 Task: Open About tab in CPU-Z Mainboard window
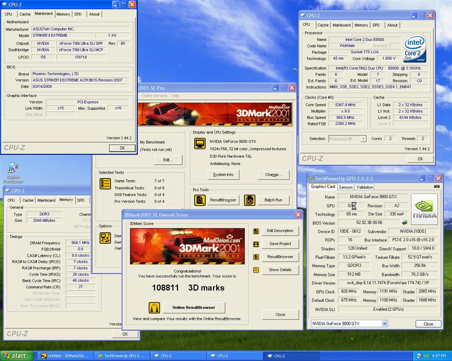pyautogui.click(x=94, y=14)
